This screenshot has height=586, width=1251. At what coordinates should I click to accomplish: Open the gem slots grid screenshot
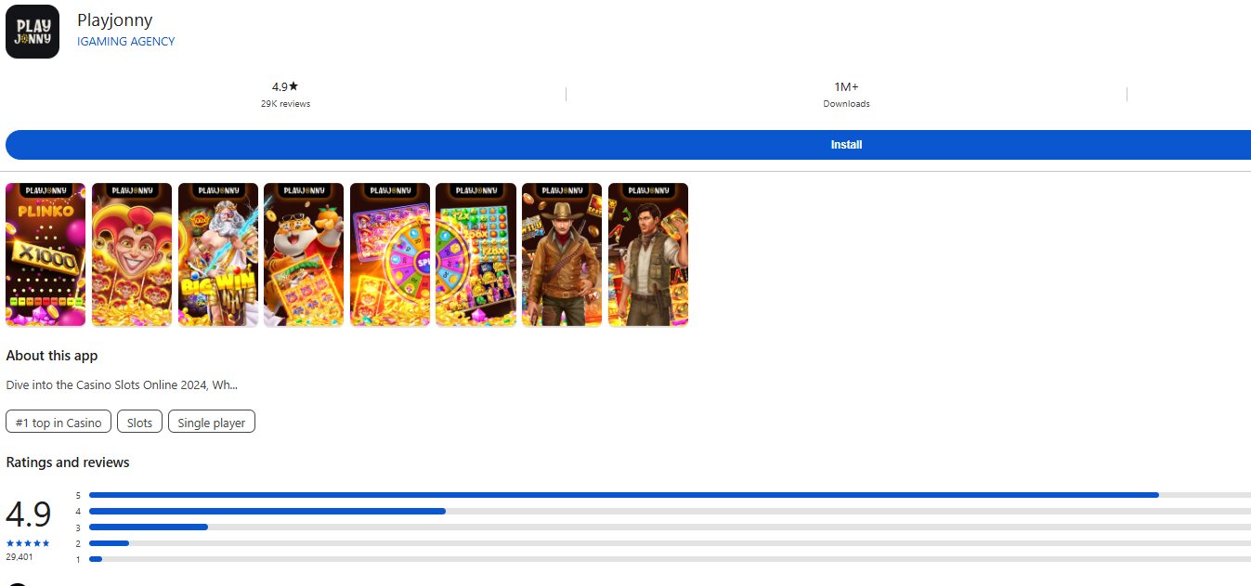pos(476,254)
